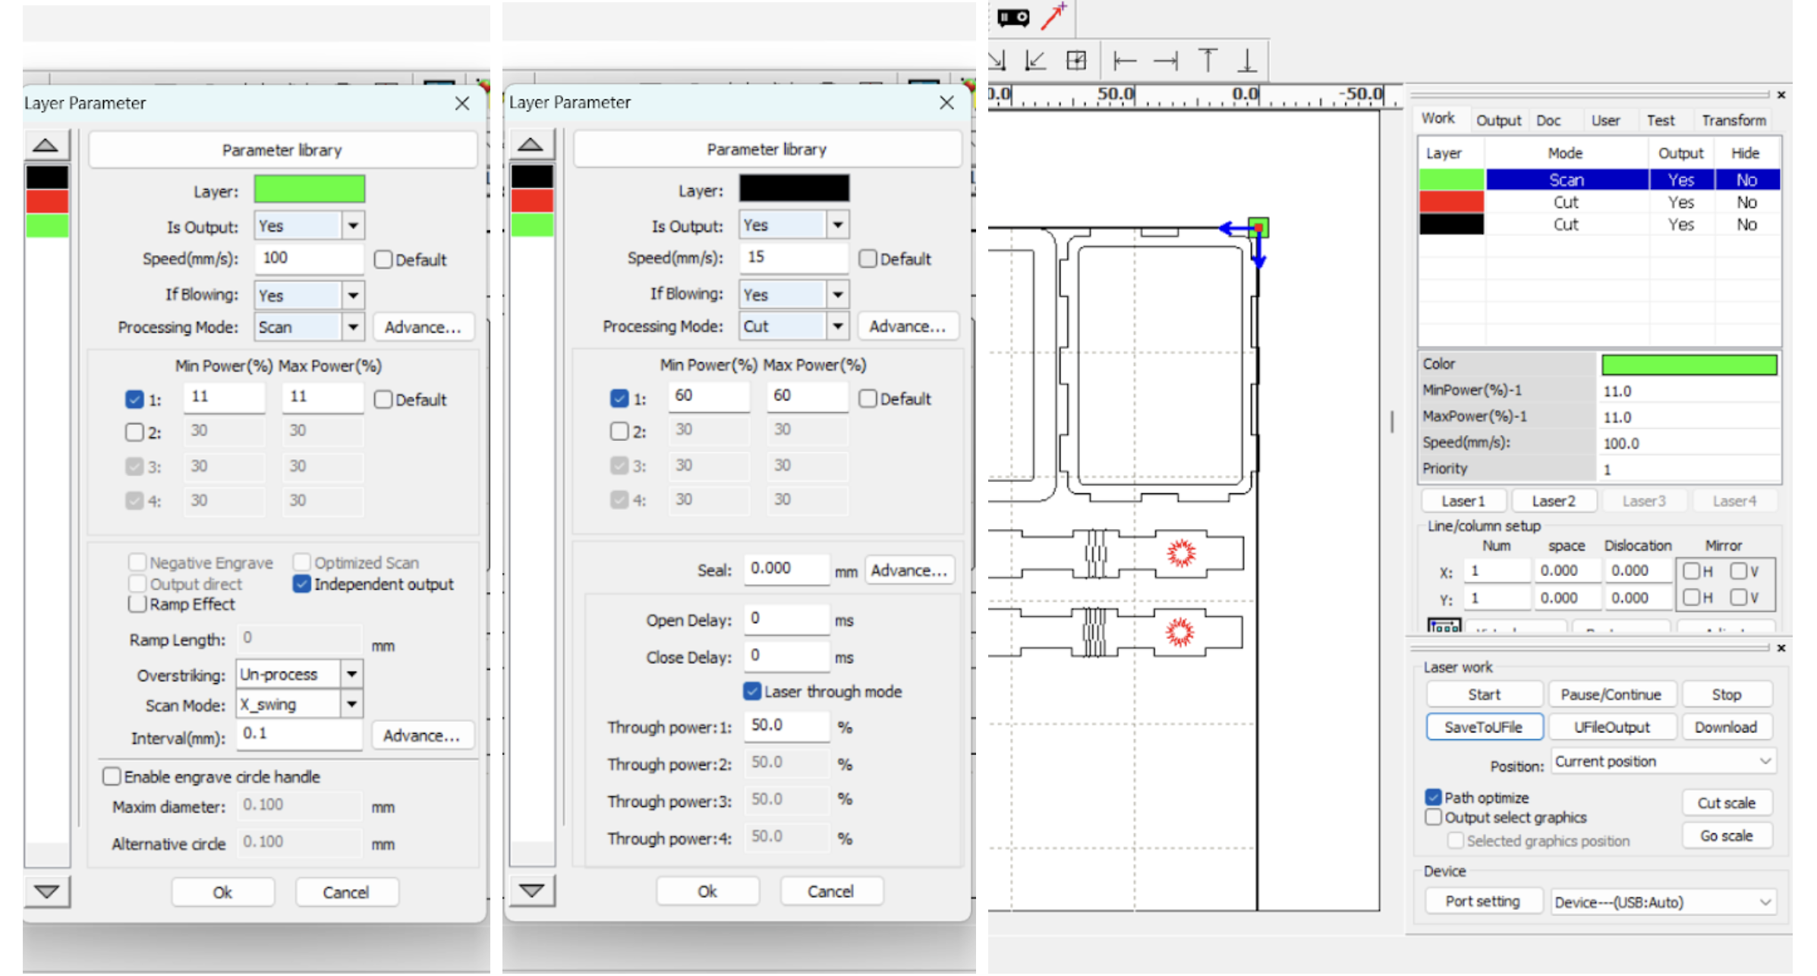Screen dimensions: 1817x976
Task: Open the Transform tab
Action: point(1734,120)
